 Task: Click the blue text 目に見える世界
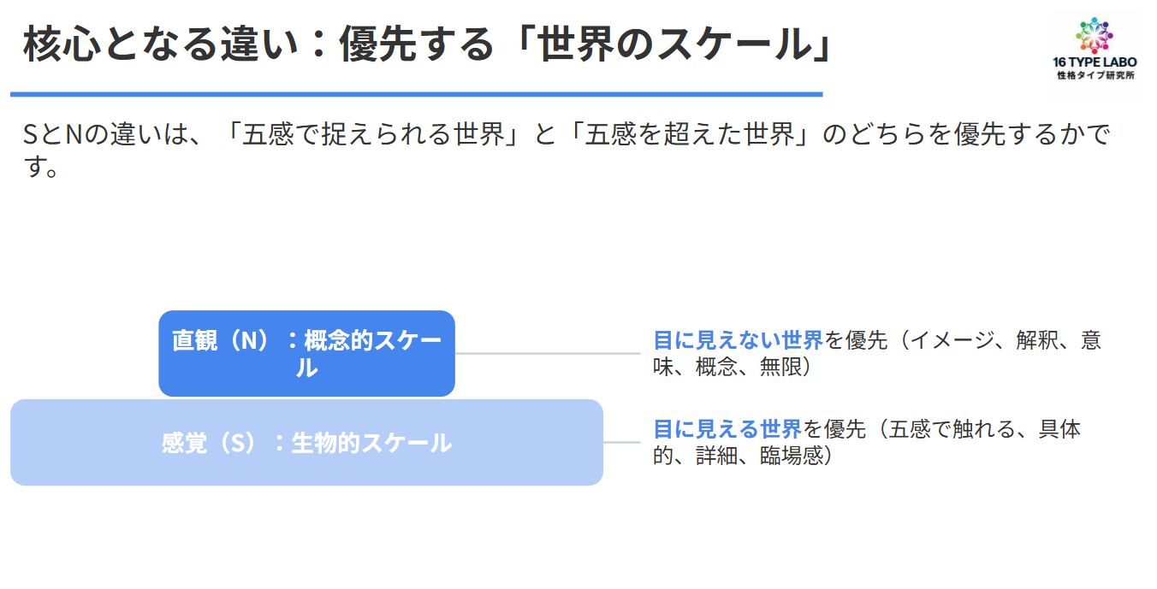coord(727,429)
